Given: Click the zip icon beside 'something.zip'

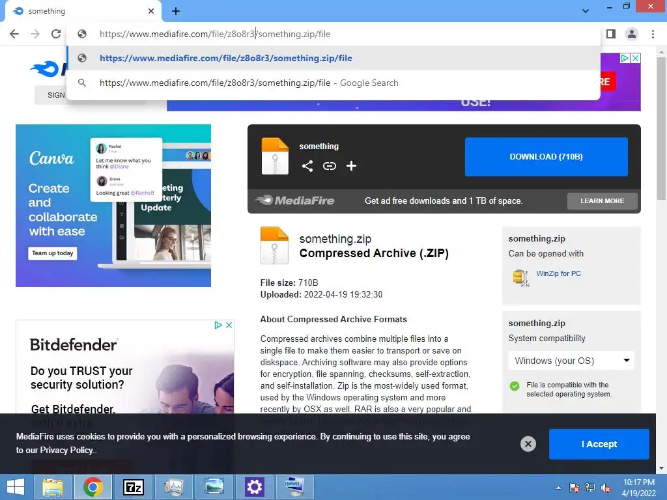Looking at the screenshot, I should click(274, 245).
